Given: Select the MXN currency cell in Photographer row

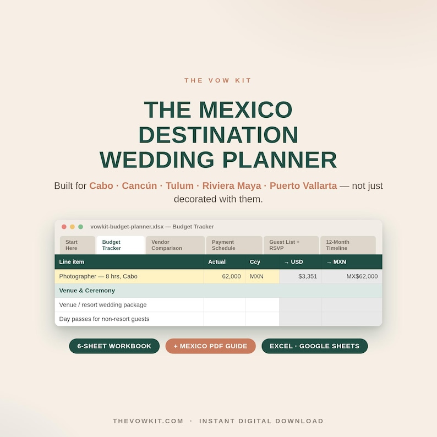Looking at the screenshot, I should click(262, 276).
